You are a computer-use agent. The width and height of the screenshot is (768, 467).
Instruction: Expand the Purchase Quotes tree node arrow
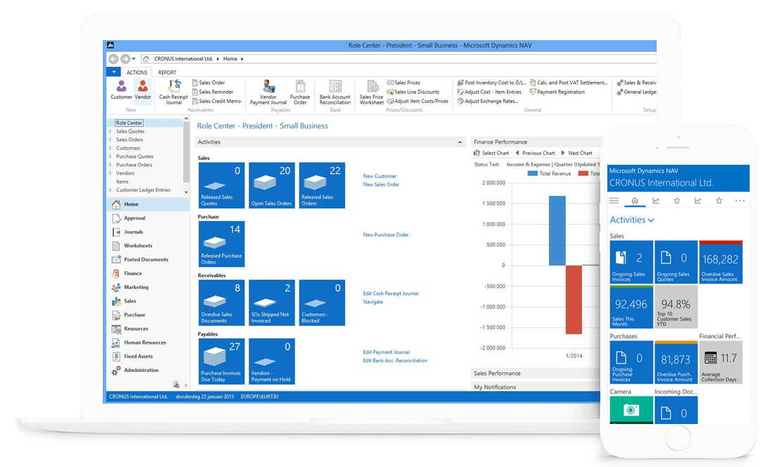(111, 156)
